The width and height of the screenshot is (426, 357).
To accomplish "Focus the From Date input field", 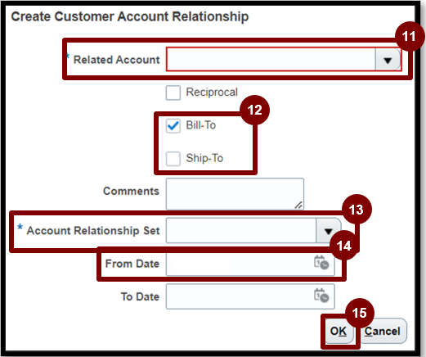I will coord(250,264).
